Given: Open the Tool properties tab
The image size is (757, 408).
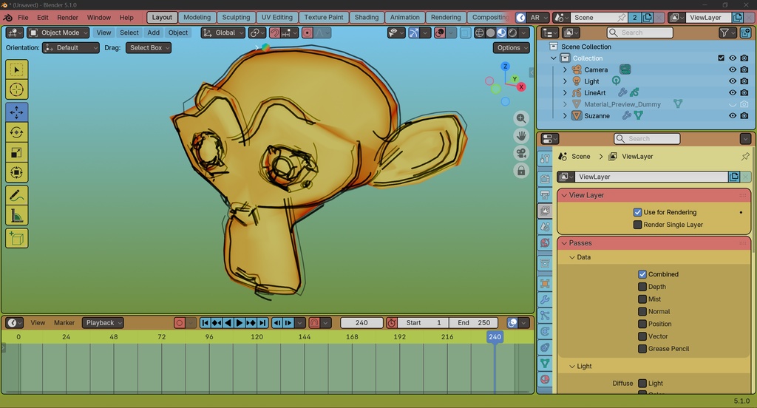Looking at the screenshot, I should (545, 158).
